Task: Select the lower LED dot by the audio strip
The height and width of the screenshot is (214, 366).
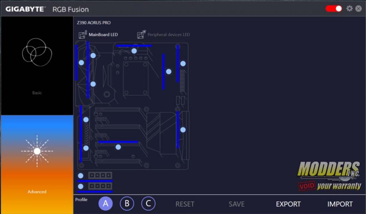Action: point(86,148)
